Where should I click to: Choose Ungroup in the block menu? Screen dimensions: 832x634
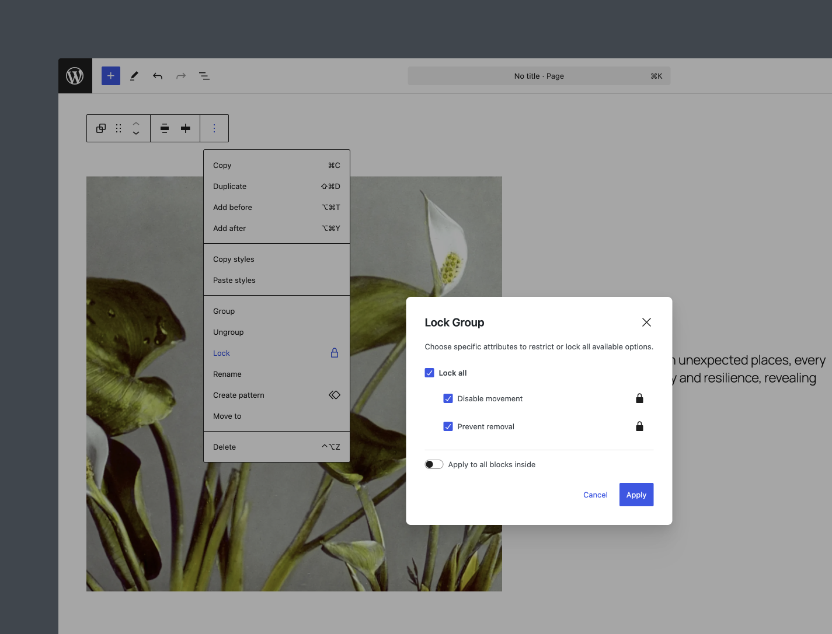click(277, 332)
